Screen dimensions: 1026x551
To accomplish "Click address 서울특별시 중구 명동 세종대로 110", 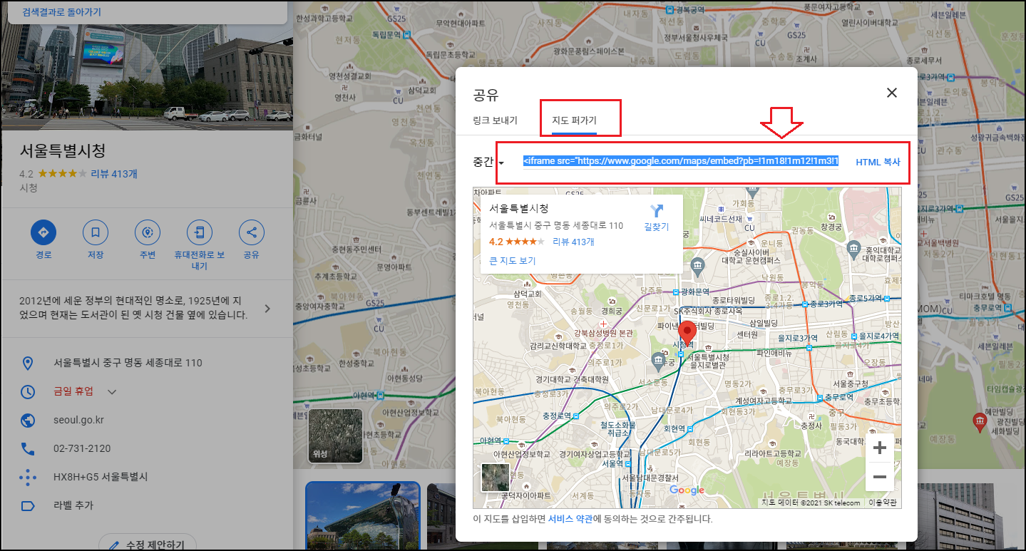I will point(128,363).
